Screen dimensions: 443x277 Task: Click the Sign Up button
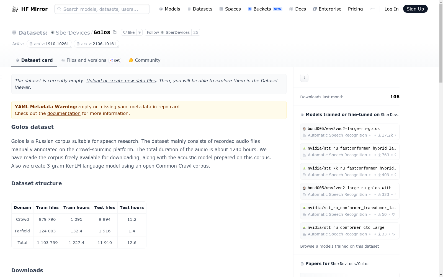pyautogui.click(x=415, y=9)
